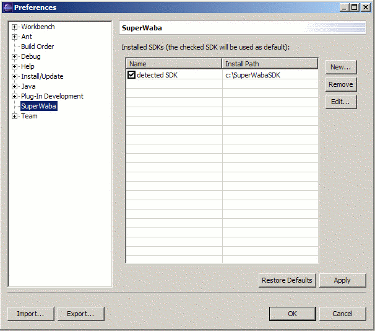Expand the Ant preferences node
375x331 pixels.
[x=15, y=37]
